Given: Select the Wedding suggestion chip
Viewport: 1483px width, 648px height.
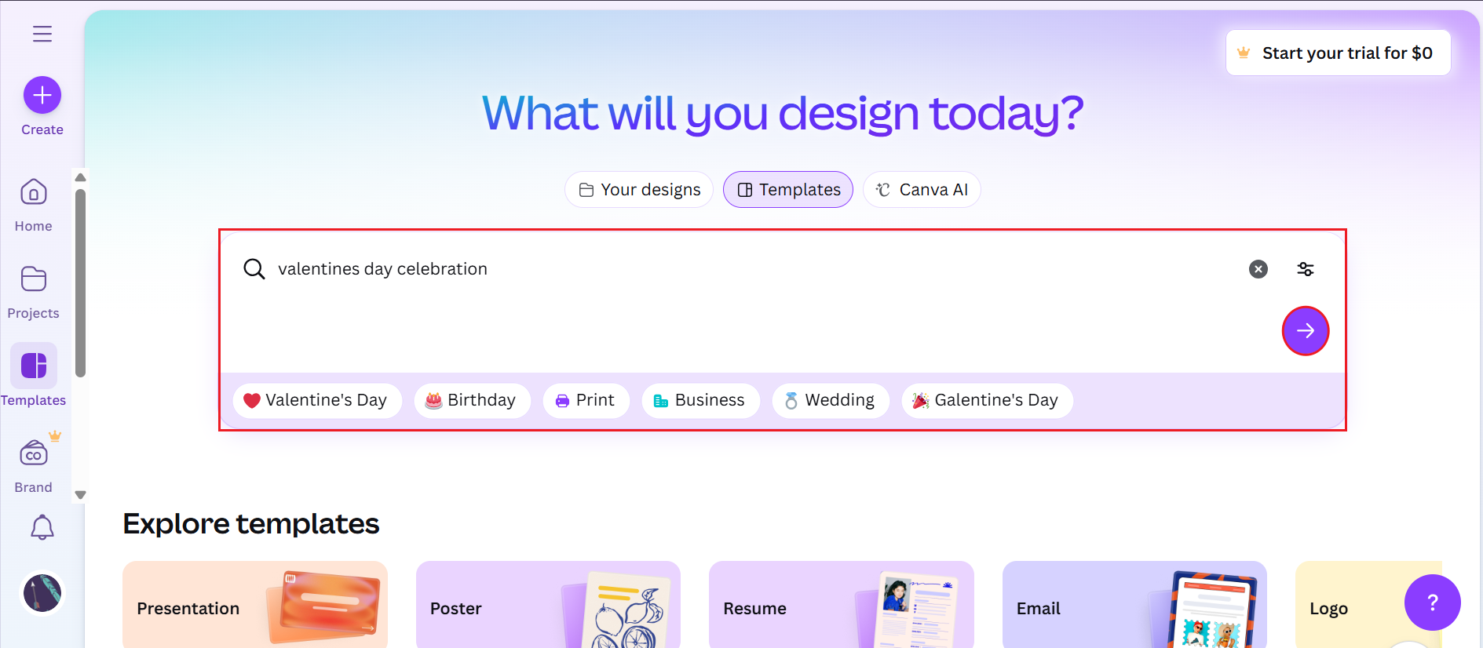Looking at the screenshot, I should (830, 400).
